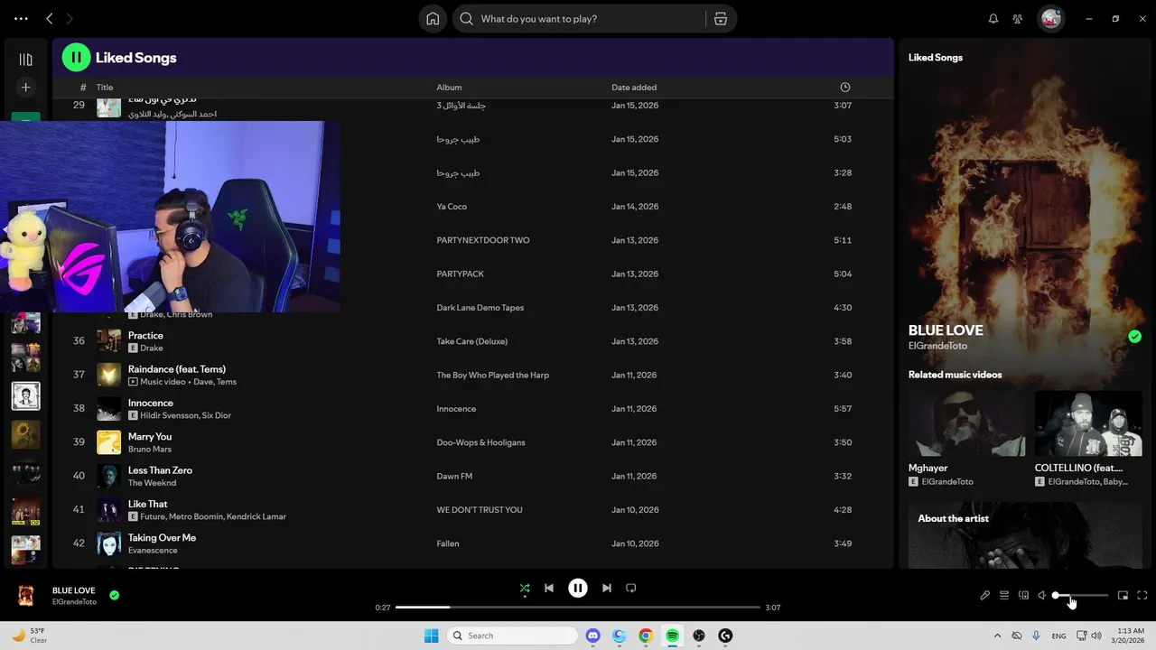
Task: Open album PARTYNEXTDOOR TWO
Action: [483, 240]
